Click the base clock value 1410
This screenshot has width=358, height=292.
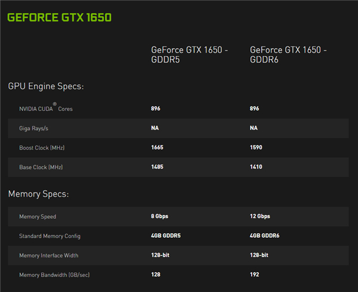(256, 167)
